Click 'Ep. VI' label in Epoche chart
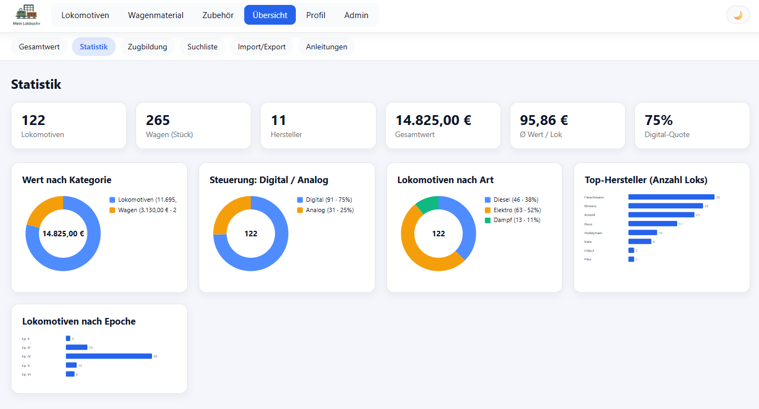 tap(26, 374)
